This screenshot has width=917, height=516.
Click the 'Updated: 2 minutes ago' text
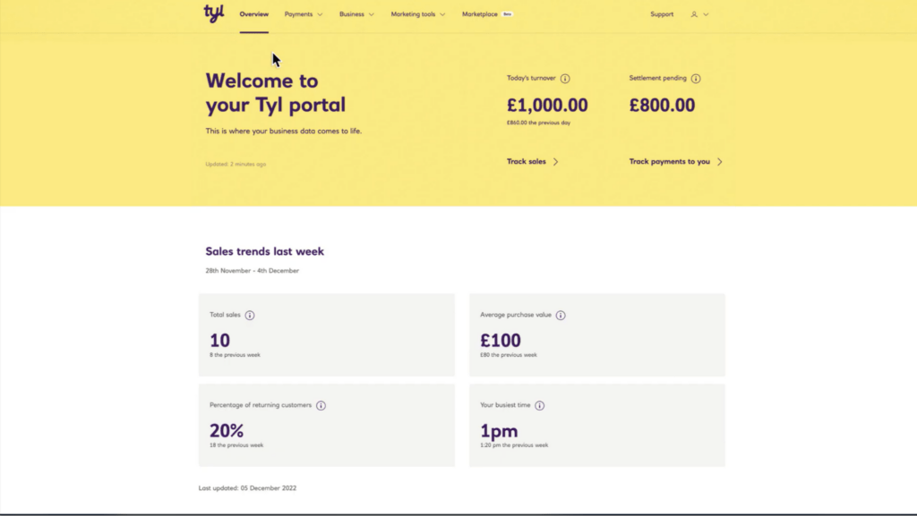tap(236, 164)
